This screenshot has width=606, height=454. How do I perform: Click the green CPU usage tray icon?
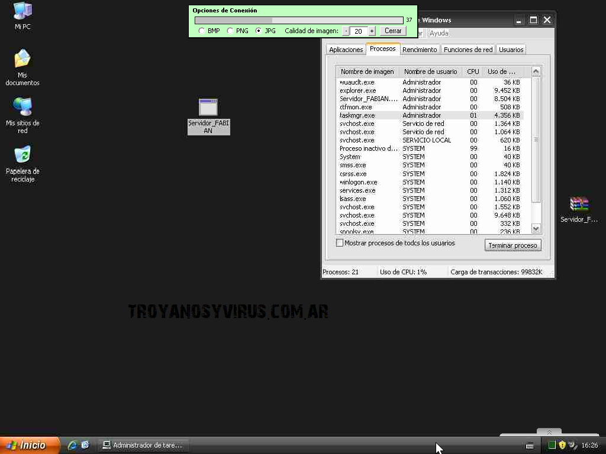point(552,445)
